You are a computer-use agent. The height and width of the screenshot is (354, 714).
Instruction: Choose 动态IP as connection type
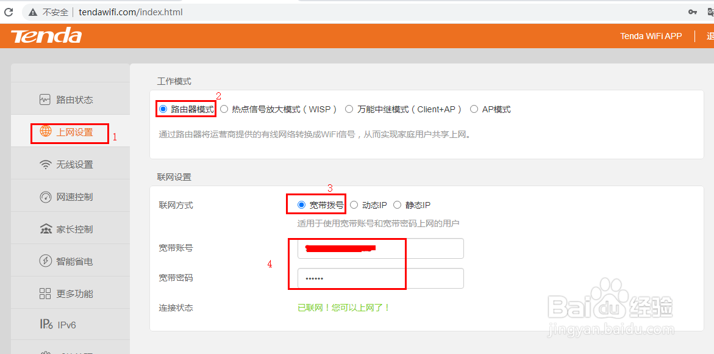click(354, 204)
